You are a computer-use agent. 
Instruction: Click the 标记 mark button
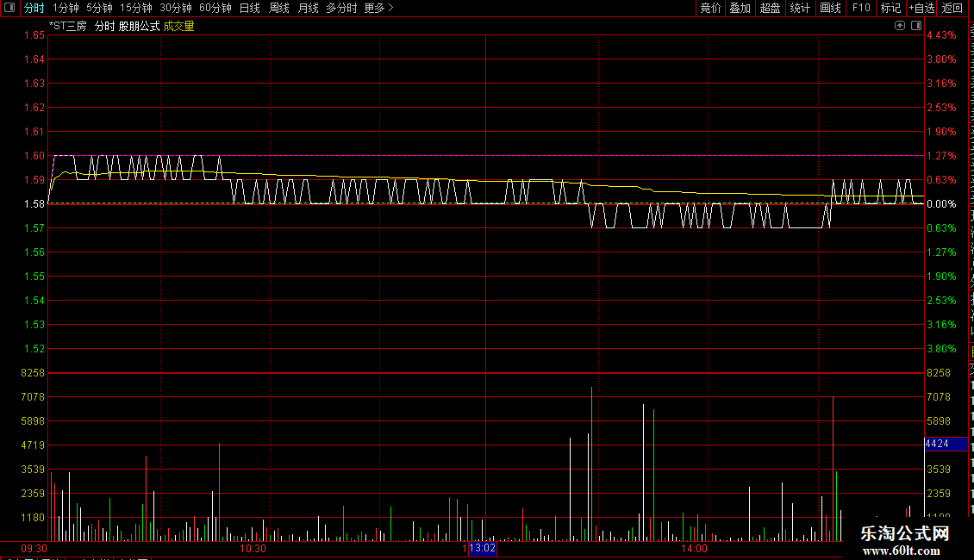(x=890, y=8)
